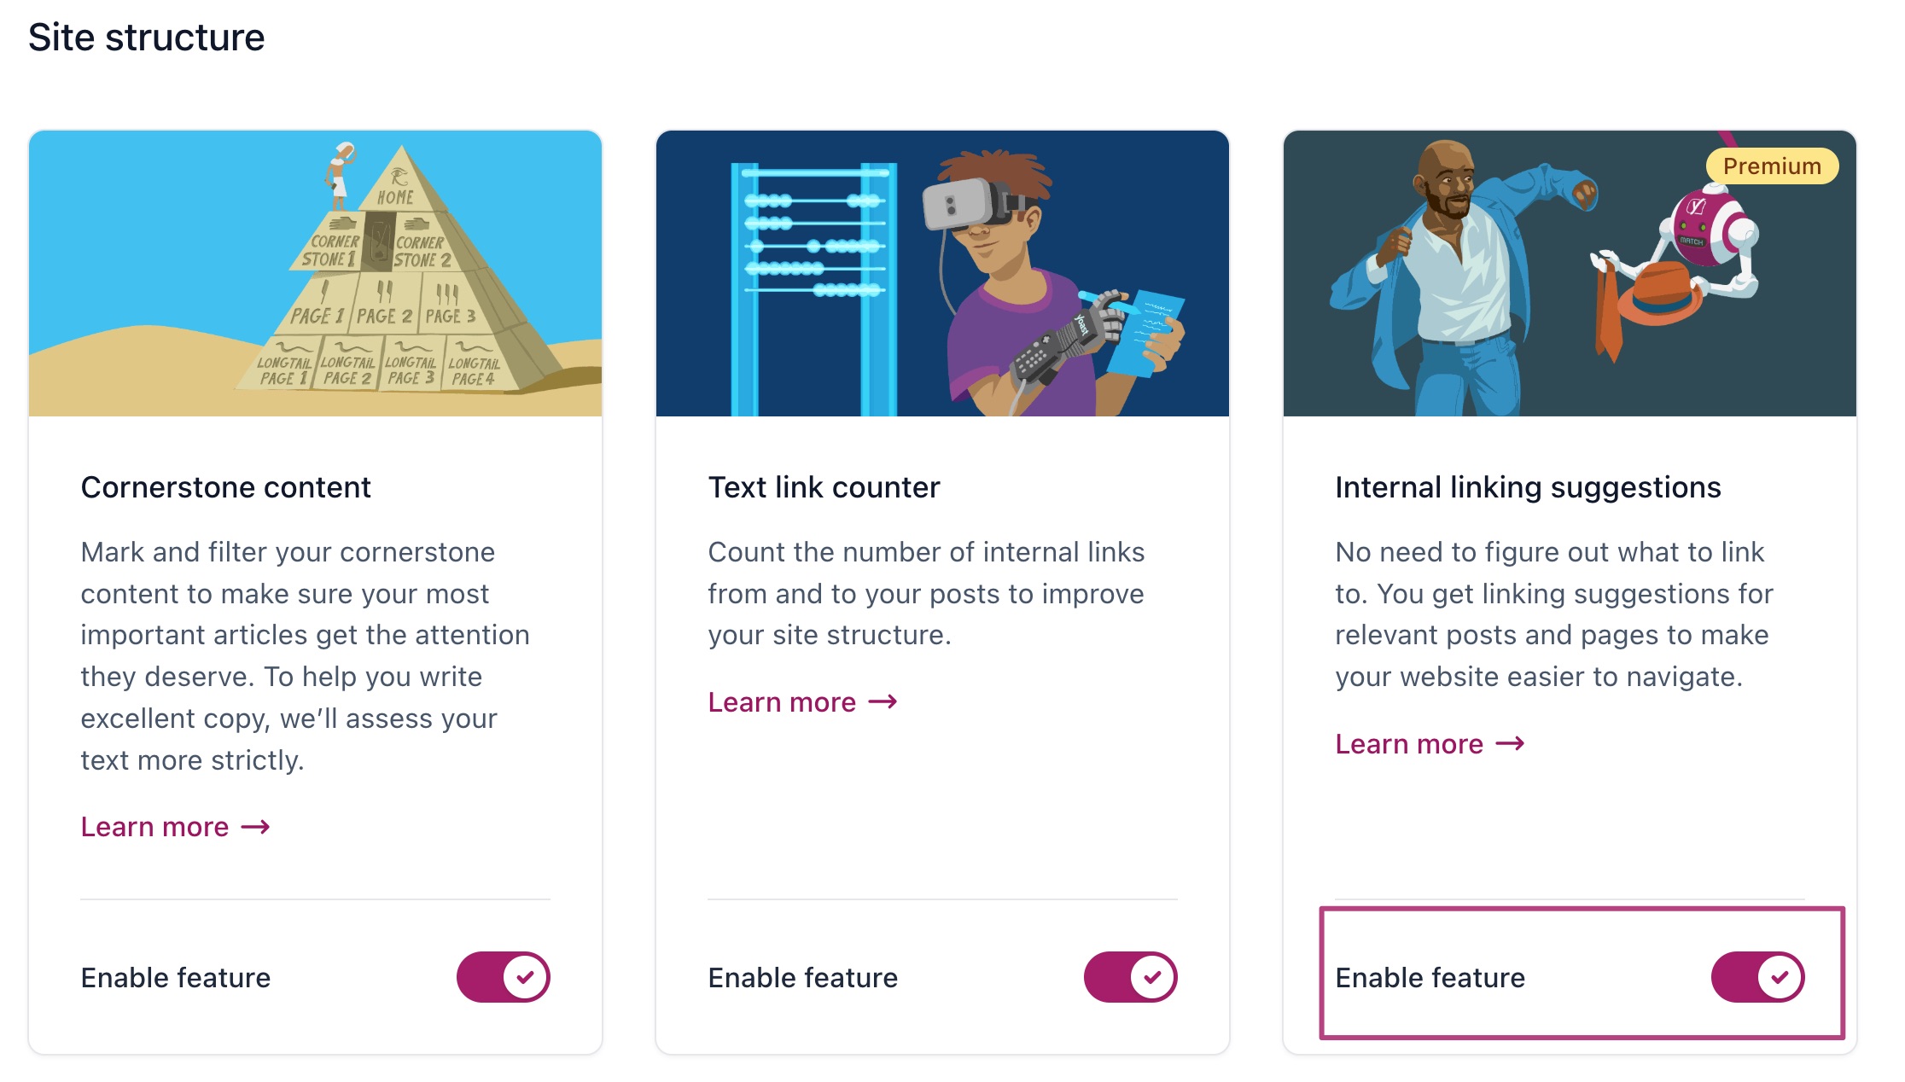Open Learn more link under Cornerstone content
1905x1082 pixels.
pos(154,827)
